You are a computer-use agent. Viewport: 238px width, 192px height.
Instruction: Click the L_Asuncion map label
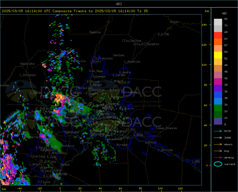click(x=132, y=62)
